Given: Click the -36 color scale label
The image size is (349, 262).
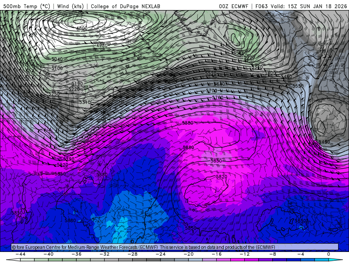Looking at the screenshot, I should coord(77,254).
